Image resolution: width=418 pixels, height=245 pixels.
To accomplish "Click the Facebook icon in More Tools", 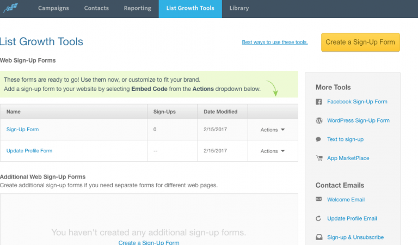I will [x=318, y=102].
